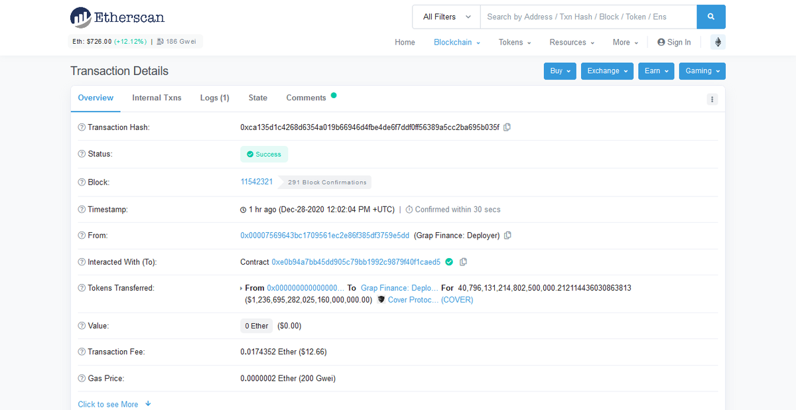The height and width of the screenshot is (410, 796).
Task: Click the search magnifier button
Action: tap(711, 16)
